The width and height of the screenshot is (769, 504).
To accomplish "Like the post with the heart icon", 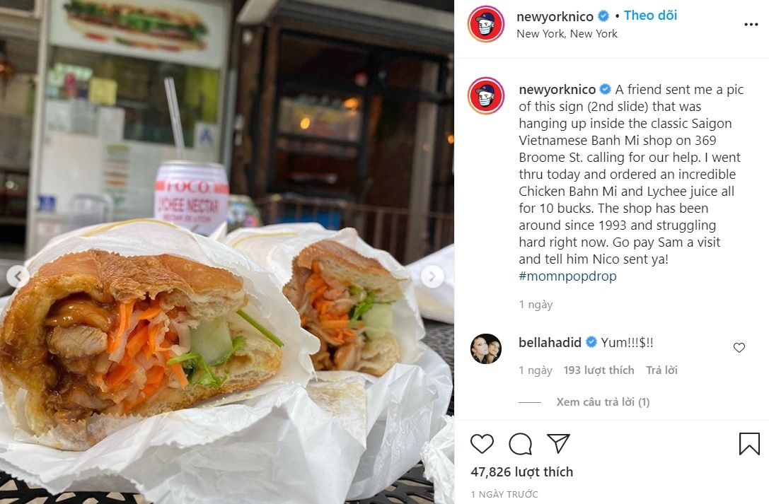I will tap(482, 444).
